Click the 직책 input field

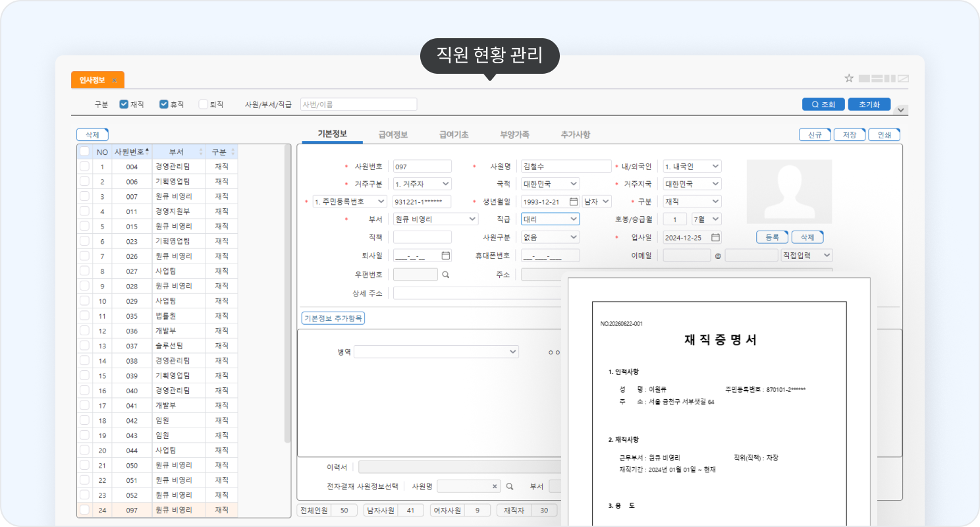[422, 237]
